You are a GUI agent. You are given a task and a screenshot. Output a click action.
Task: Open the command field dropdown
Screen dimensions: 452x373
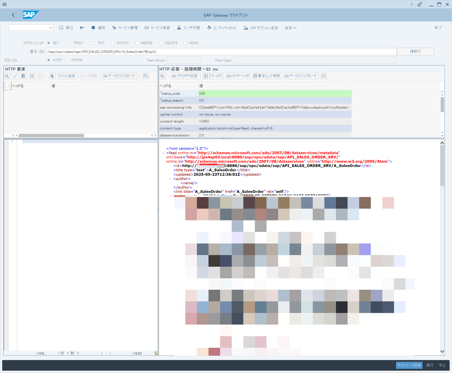point(51,28)
